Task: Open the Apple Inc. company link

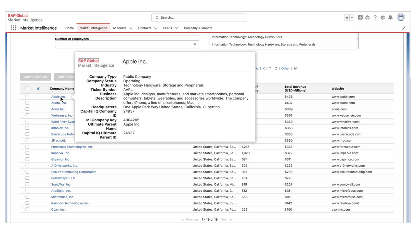Action: (x=58, y=97)
